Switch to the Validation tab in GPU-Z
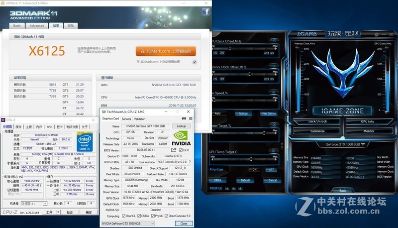Viewport: 398px width, 228px height. [x=140, y=119]
